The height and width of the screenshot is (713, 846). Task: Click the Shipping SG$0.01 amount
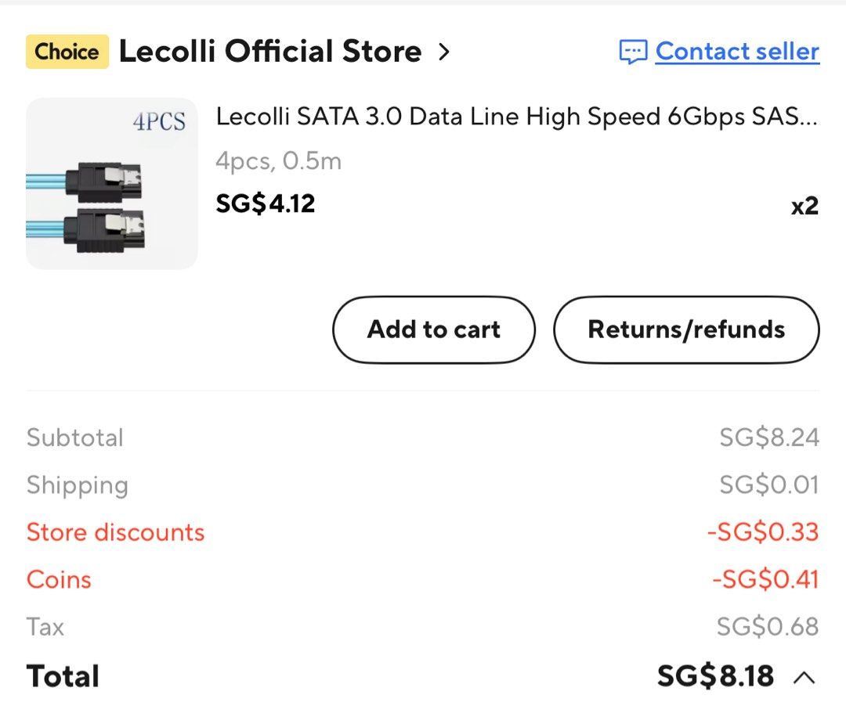tap(769, 484)
